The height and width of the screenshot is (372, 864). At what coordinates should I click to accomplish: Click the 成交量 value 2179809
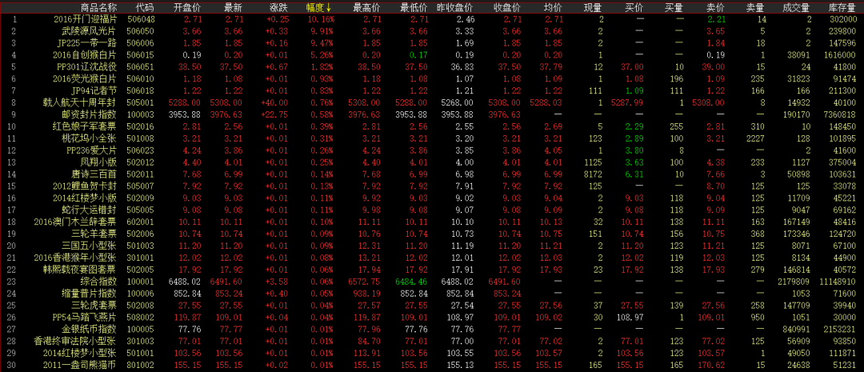pyautogui.click(x=794, y=282)
